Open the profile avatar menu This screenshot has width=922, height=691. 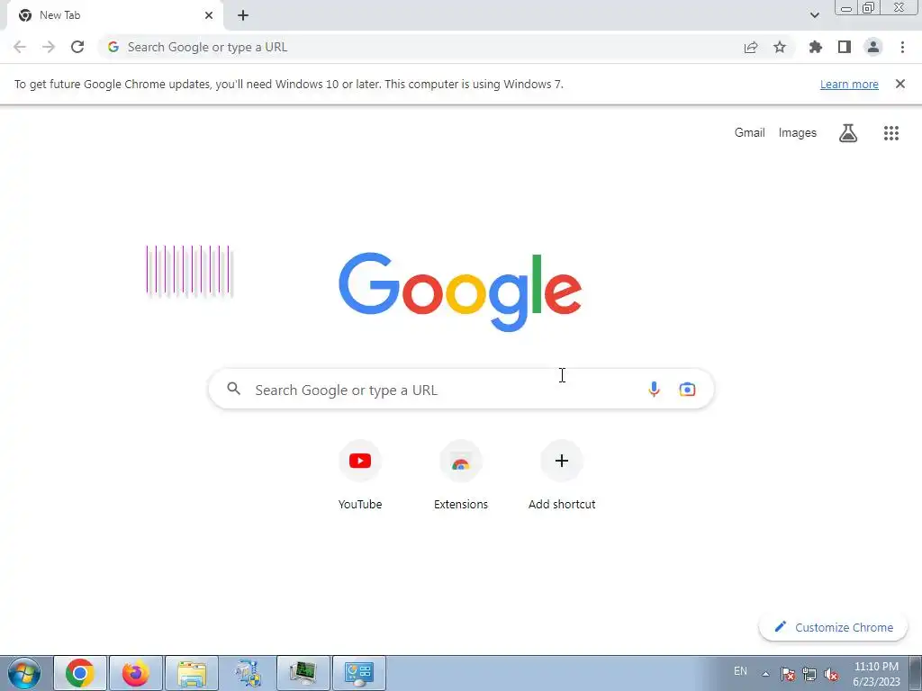tap(873, 47)
